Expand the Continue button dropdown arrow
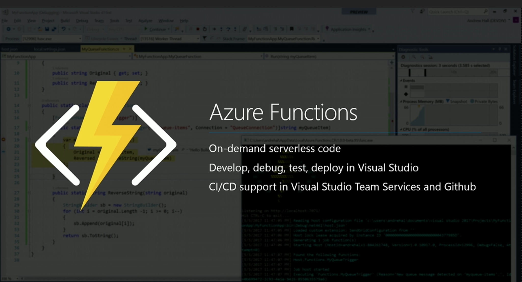The width and height of the screenshot is (522, 282). 169,29
